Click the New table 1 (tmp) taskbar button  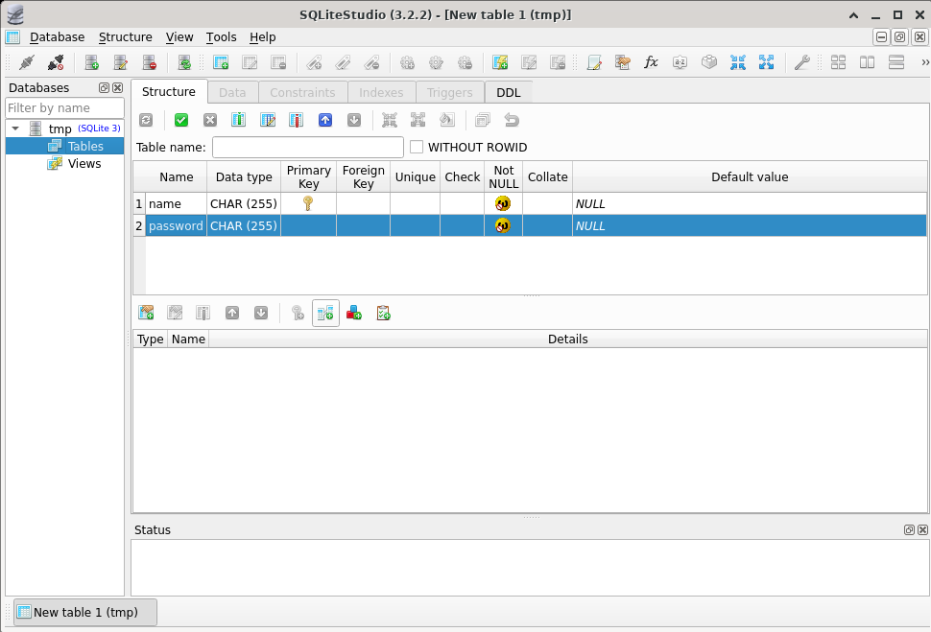point(85,612)
